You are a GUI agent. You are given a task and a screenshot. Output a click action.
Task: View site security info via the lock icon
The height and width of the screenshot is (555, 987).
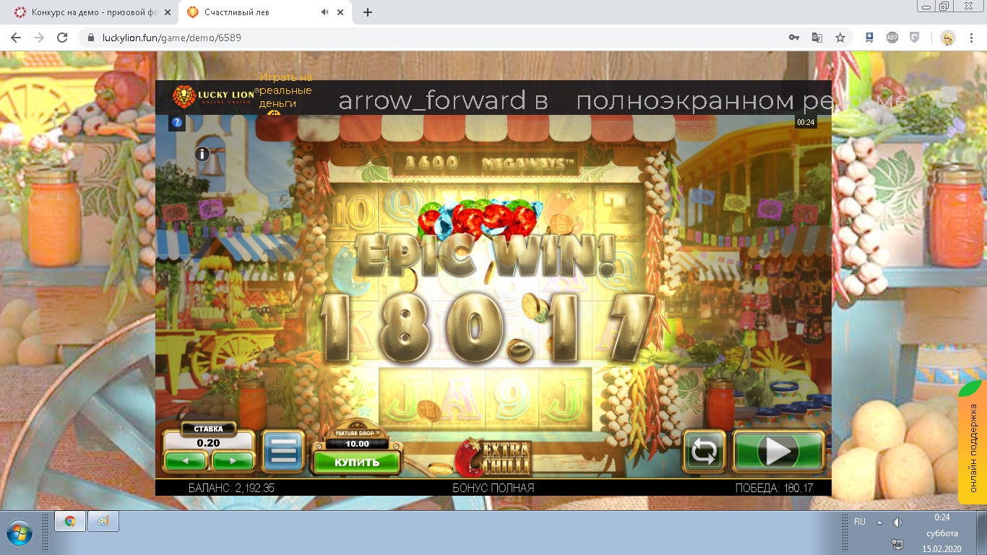click(x=91, y=38)
